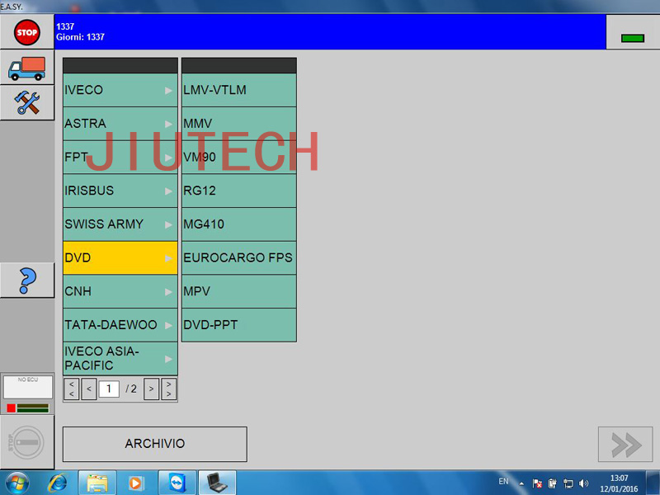
Task: Choose DVD-PPT from the submenu
Action: tap(239, 325)
